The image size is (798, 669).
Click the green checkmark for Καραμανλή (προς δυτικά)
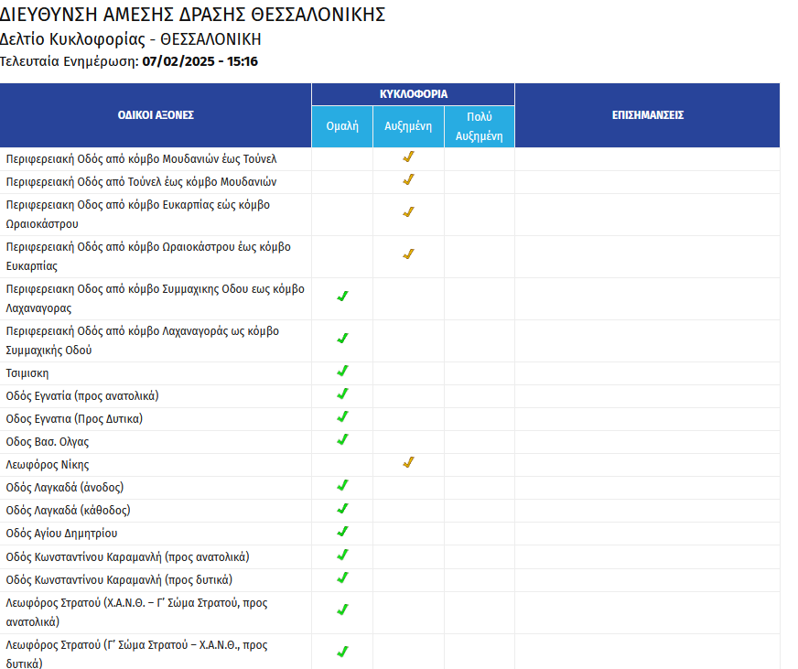click(x=342, y=578)
